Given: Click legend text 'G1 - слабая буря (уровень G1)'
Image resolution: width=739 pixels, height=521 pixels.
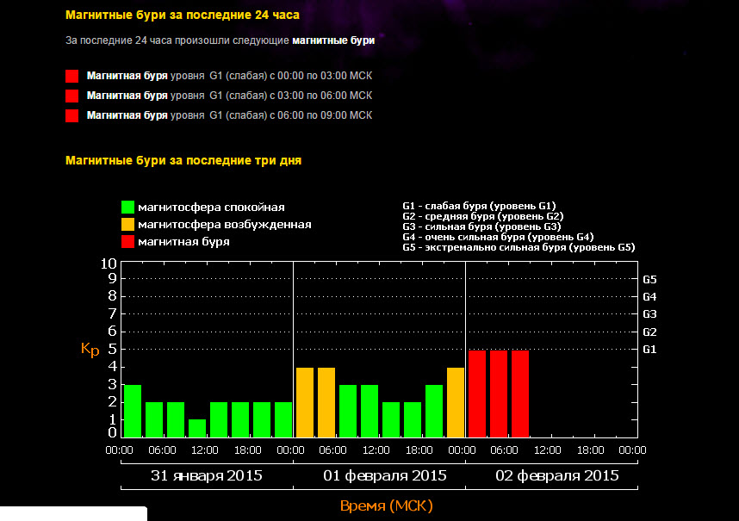Looking at the screenshot, I should [479, 207].
